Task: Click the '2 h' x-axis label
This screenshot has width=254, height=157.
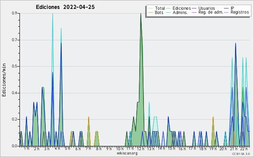Action: [36, 149]
